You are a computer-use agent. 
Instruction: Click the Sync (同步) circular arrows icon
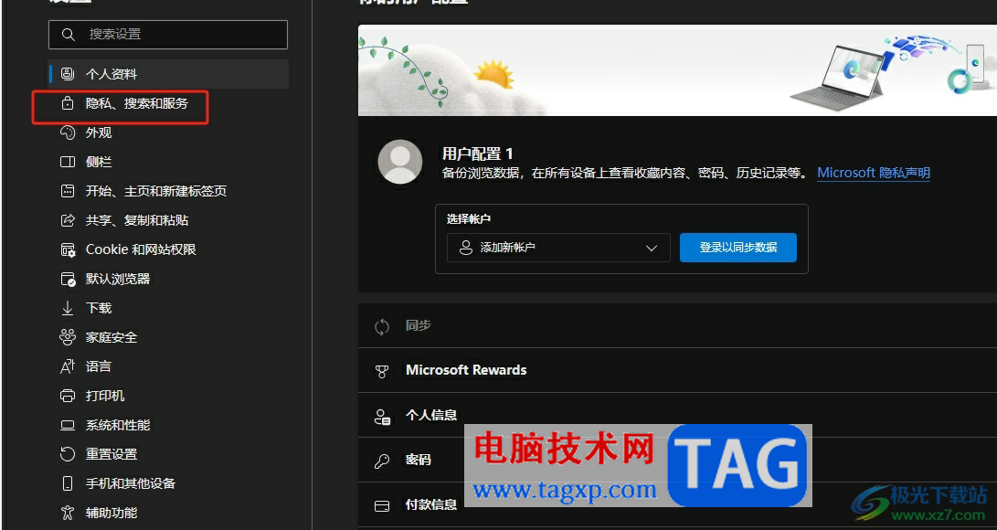coord(381,326)
